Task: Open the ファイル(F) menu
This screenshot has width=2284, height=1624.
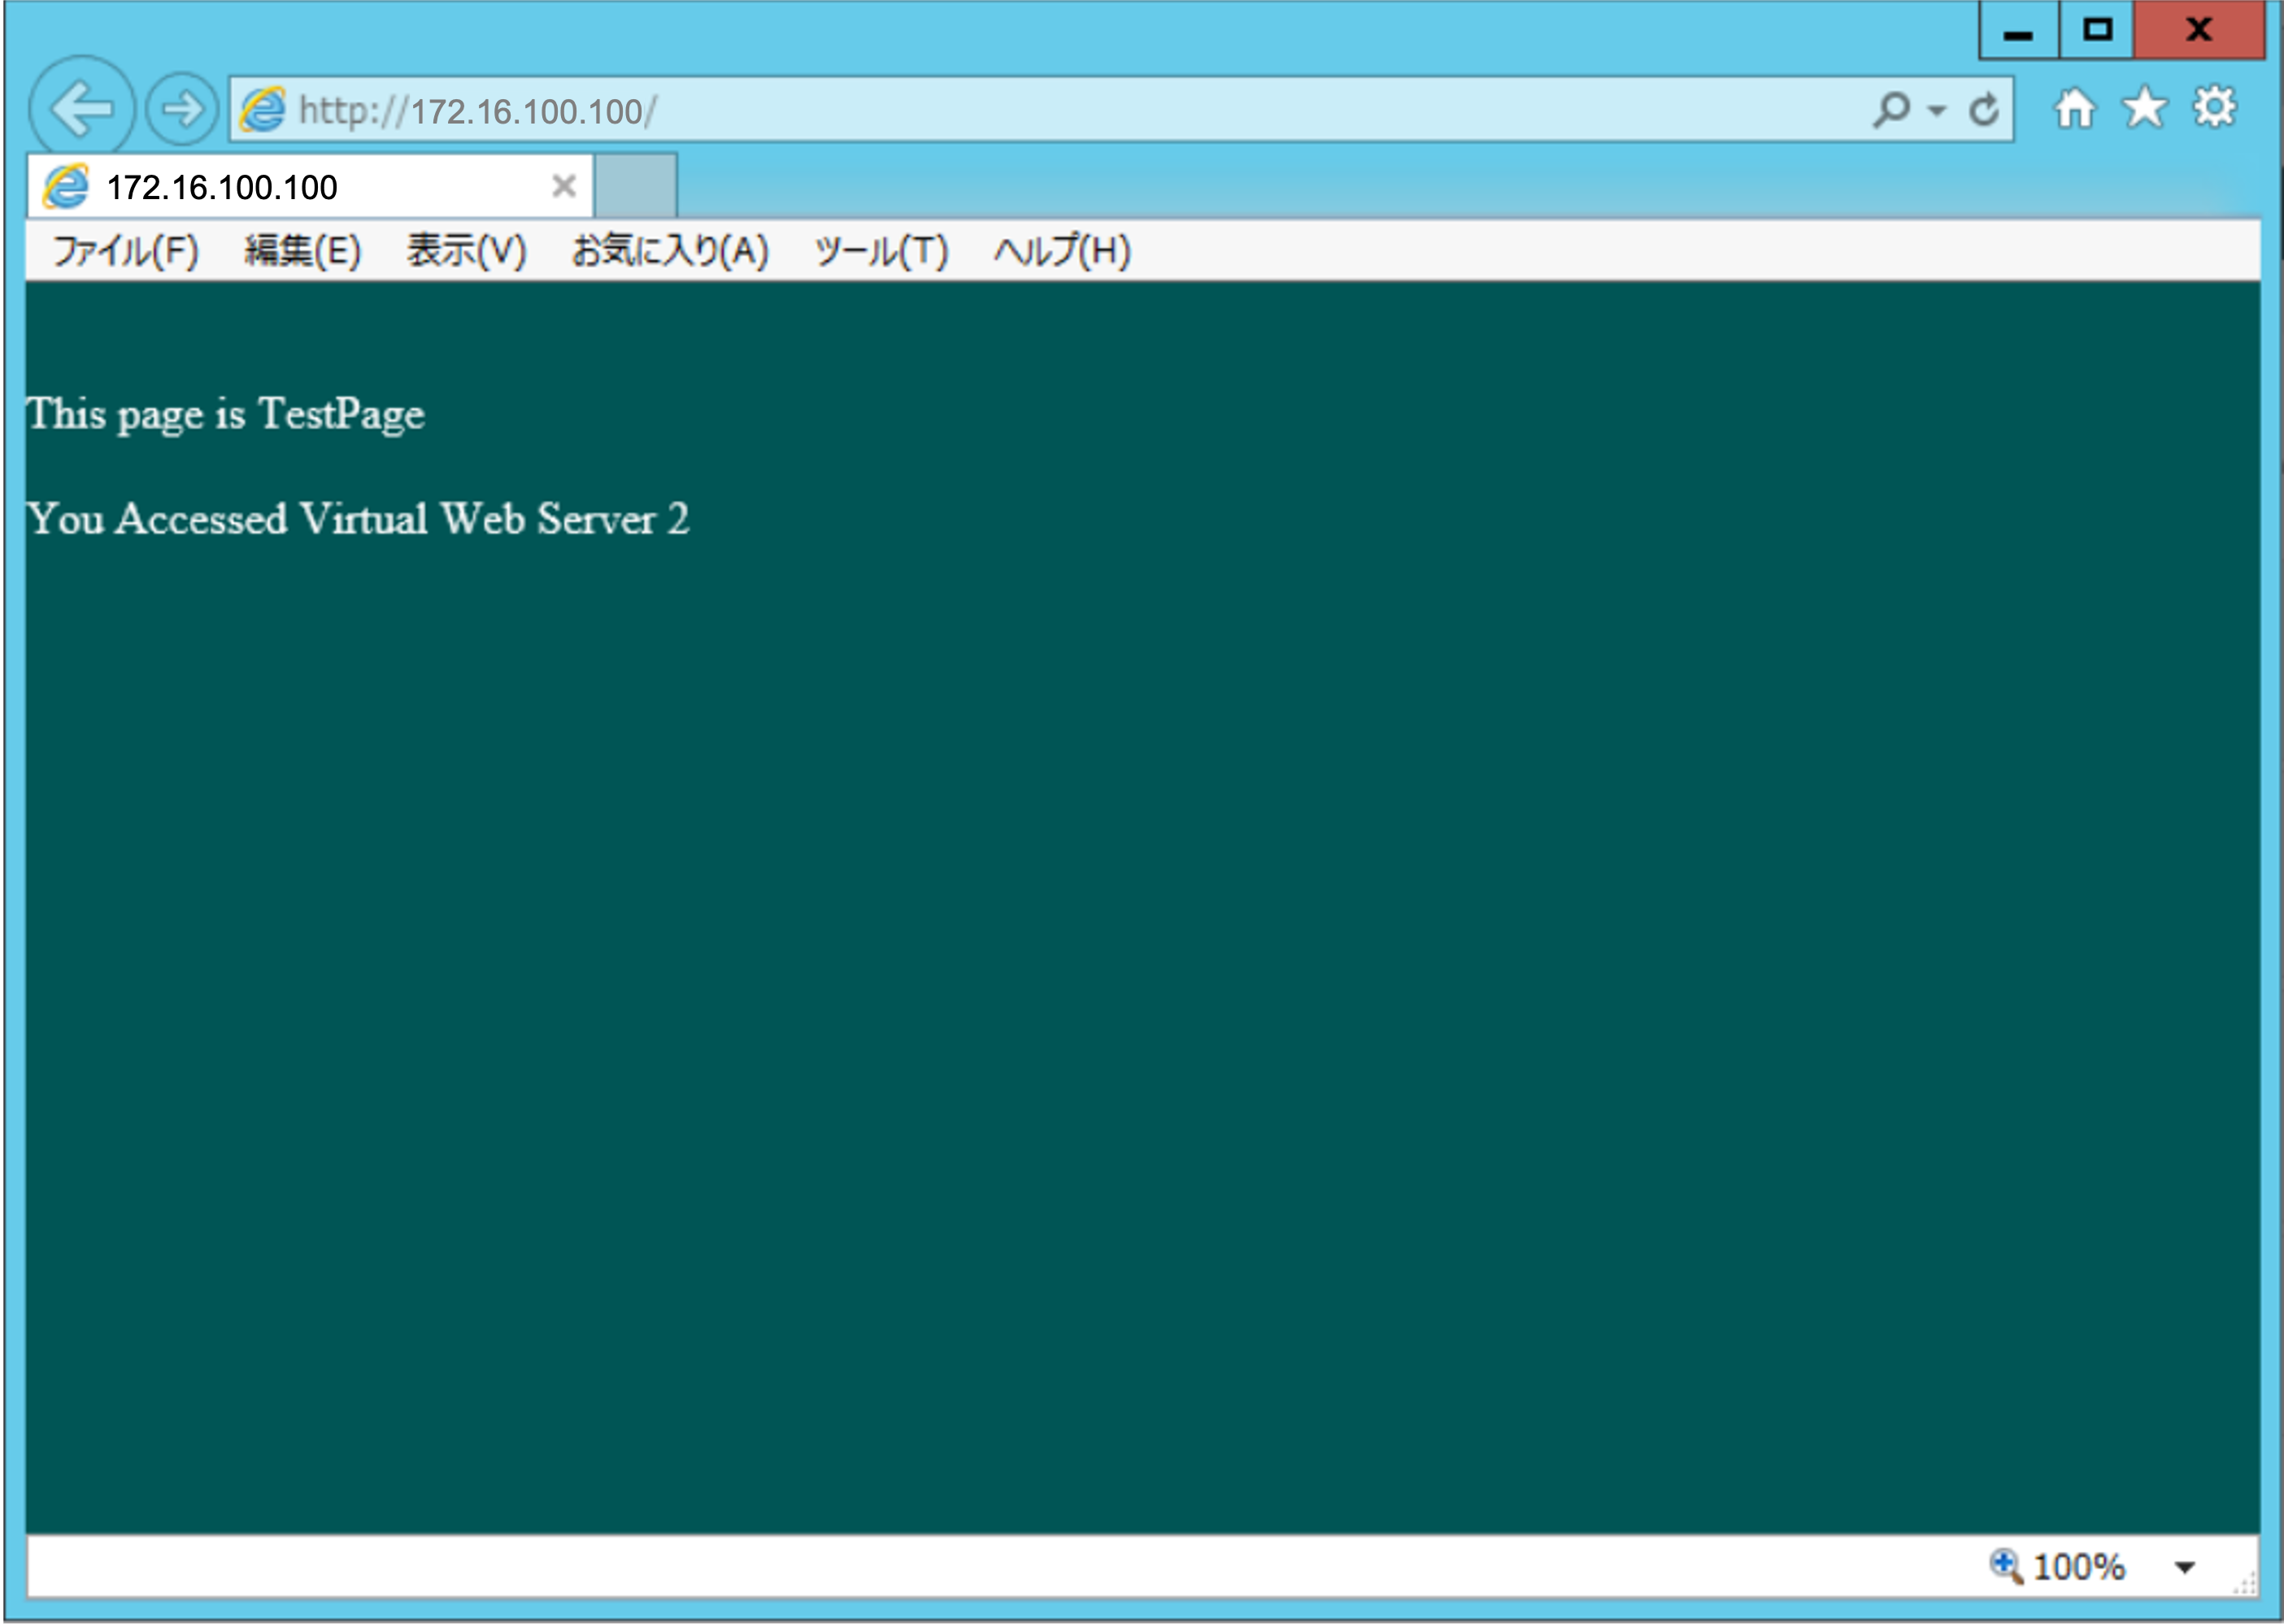Action: click(126, 251)
